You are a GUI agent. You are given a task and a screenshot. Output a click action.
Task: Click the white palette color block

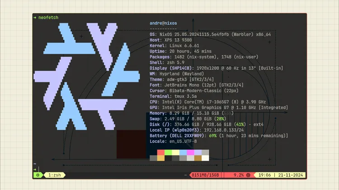[x=205, y=158]
